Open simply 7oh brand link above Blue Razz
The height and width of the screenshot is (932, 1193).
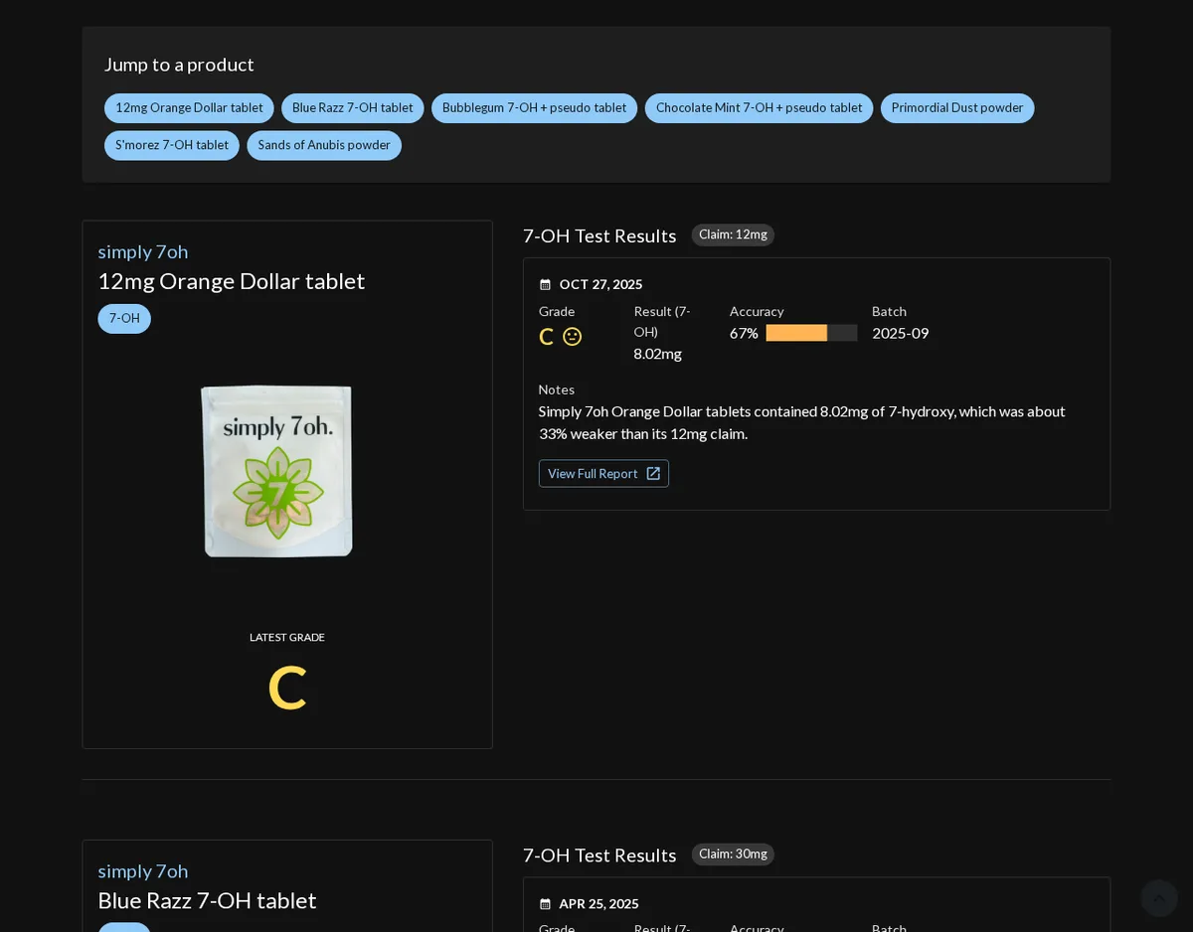(x=143, y=870)
